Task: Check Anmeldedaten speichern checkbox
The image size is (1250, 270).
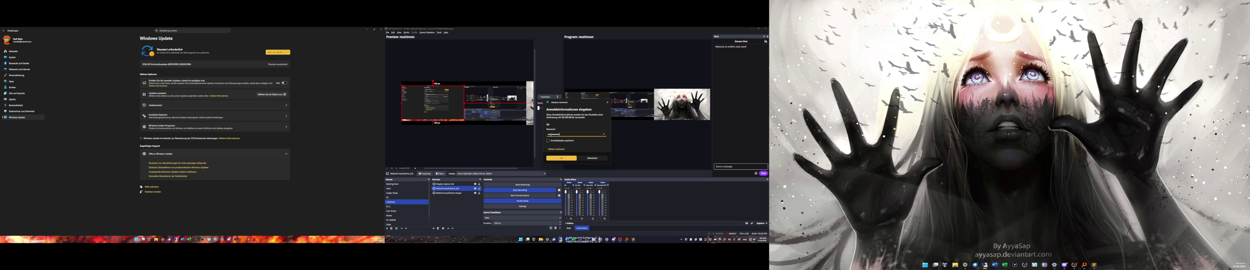Action: pyautogui.click(x=548, y=141)
